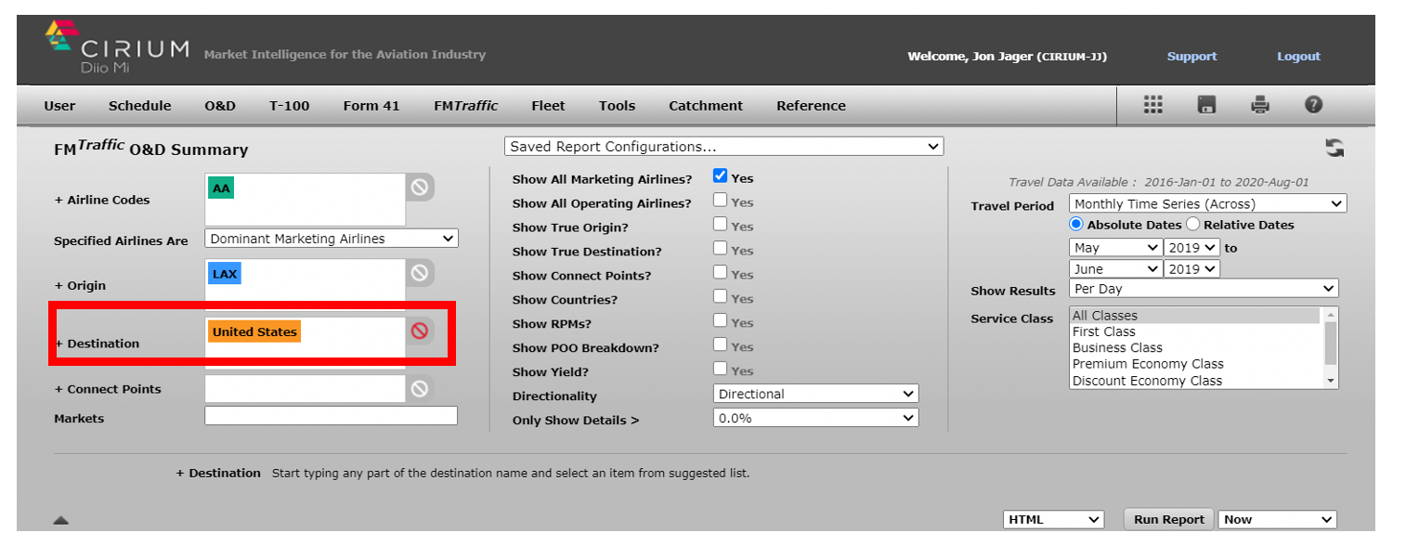Click the Markets input field

pos(331,416)
